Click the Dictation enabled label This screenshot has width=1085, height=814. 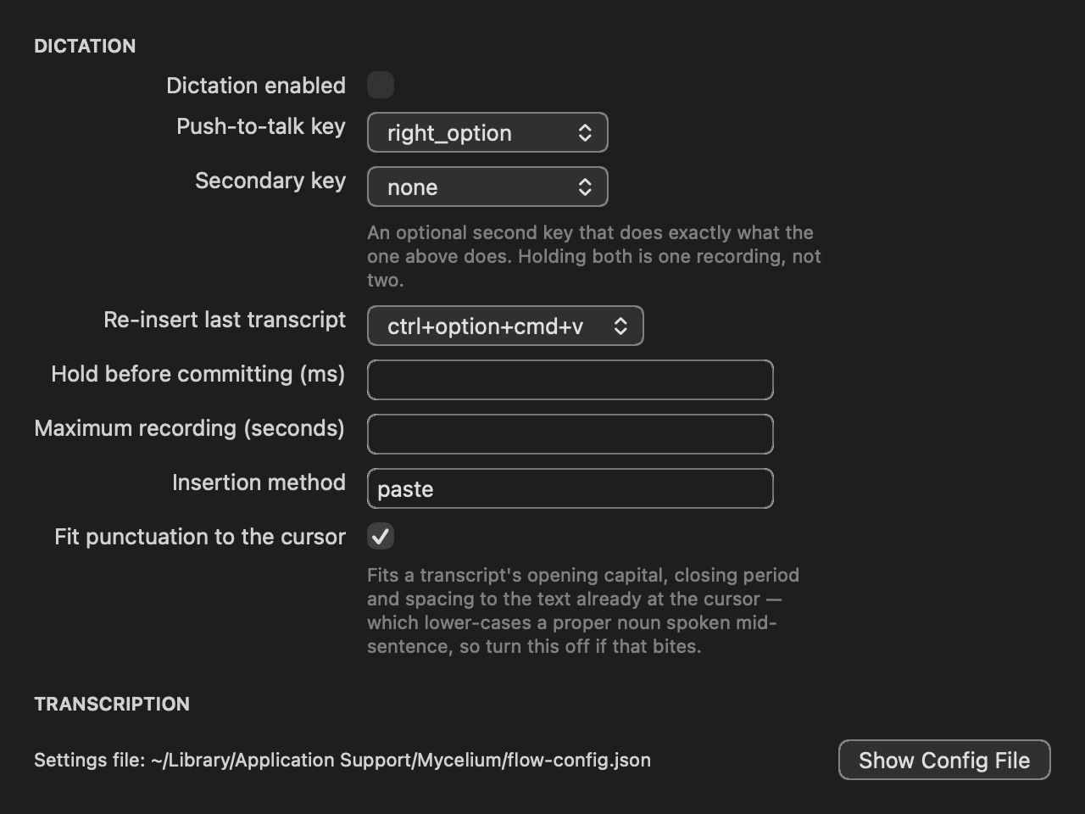[x=256, y=86]
